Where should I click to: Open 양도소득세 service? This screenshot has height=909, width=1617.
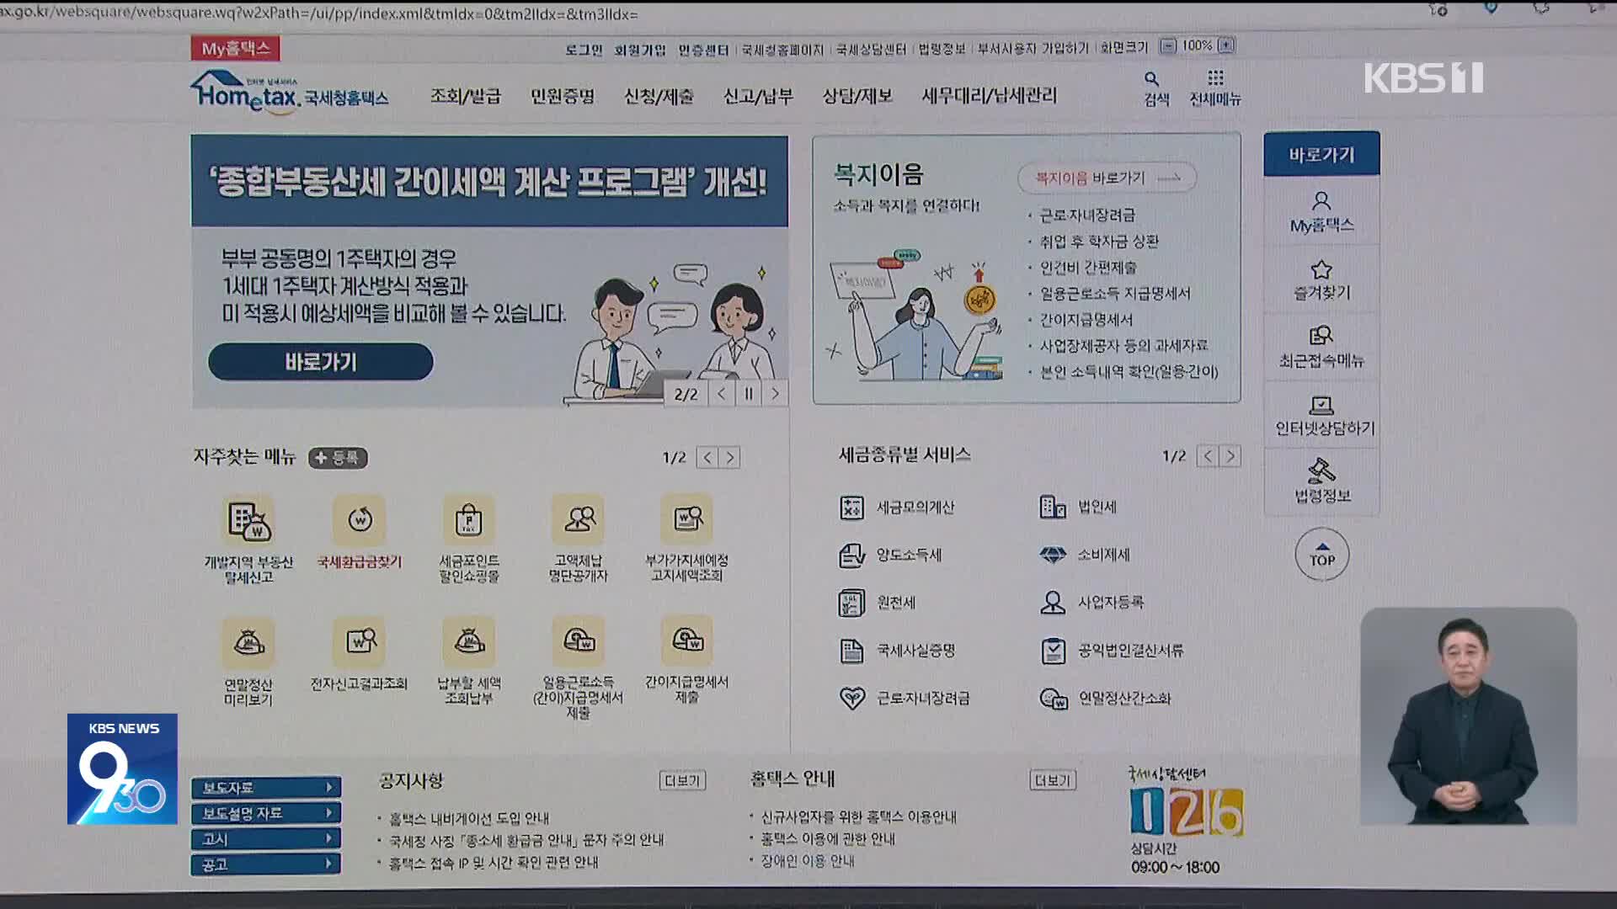pos(891,555)
